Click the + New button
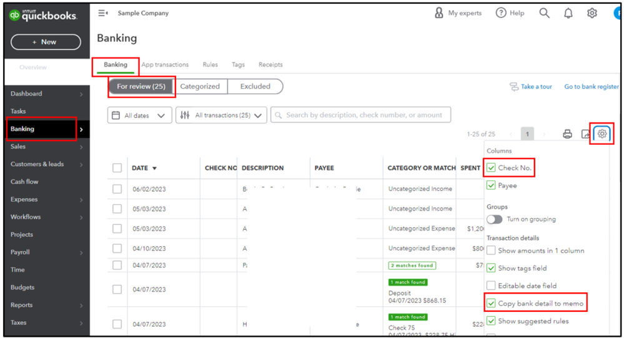 (x=46, y=42)
